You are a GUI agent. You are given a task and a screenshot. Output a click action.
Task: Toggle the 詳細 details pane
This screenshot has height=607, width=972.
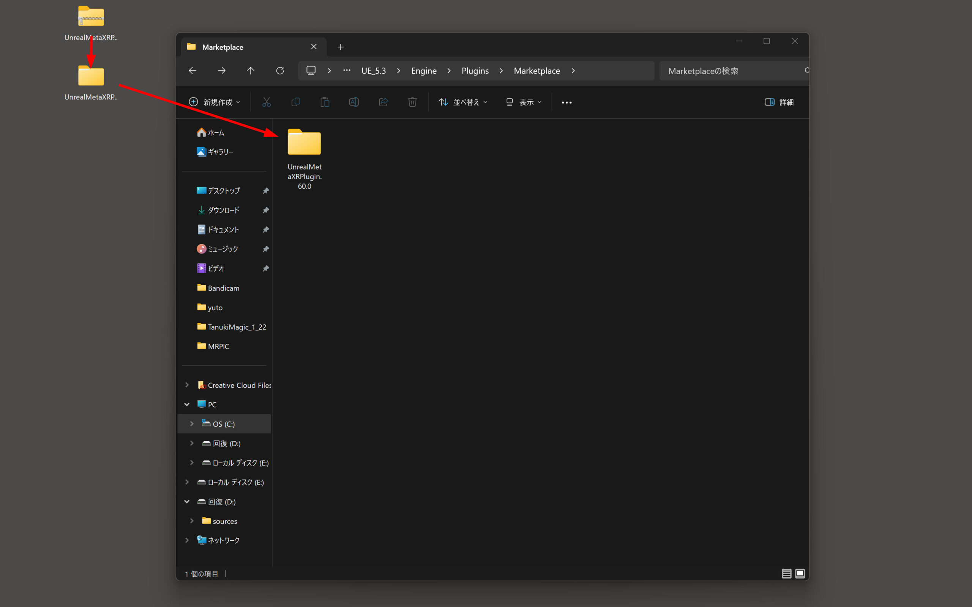coord(779,102)
